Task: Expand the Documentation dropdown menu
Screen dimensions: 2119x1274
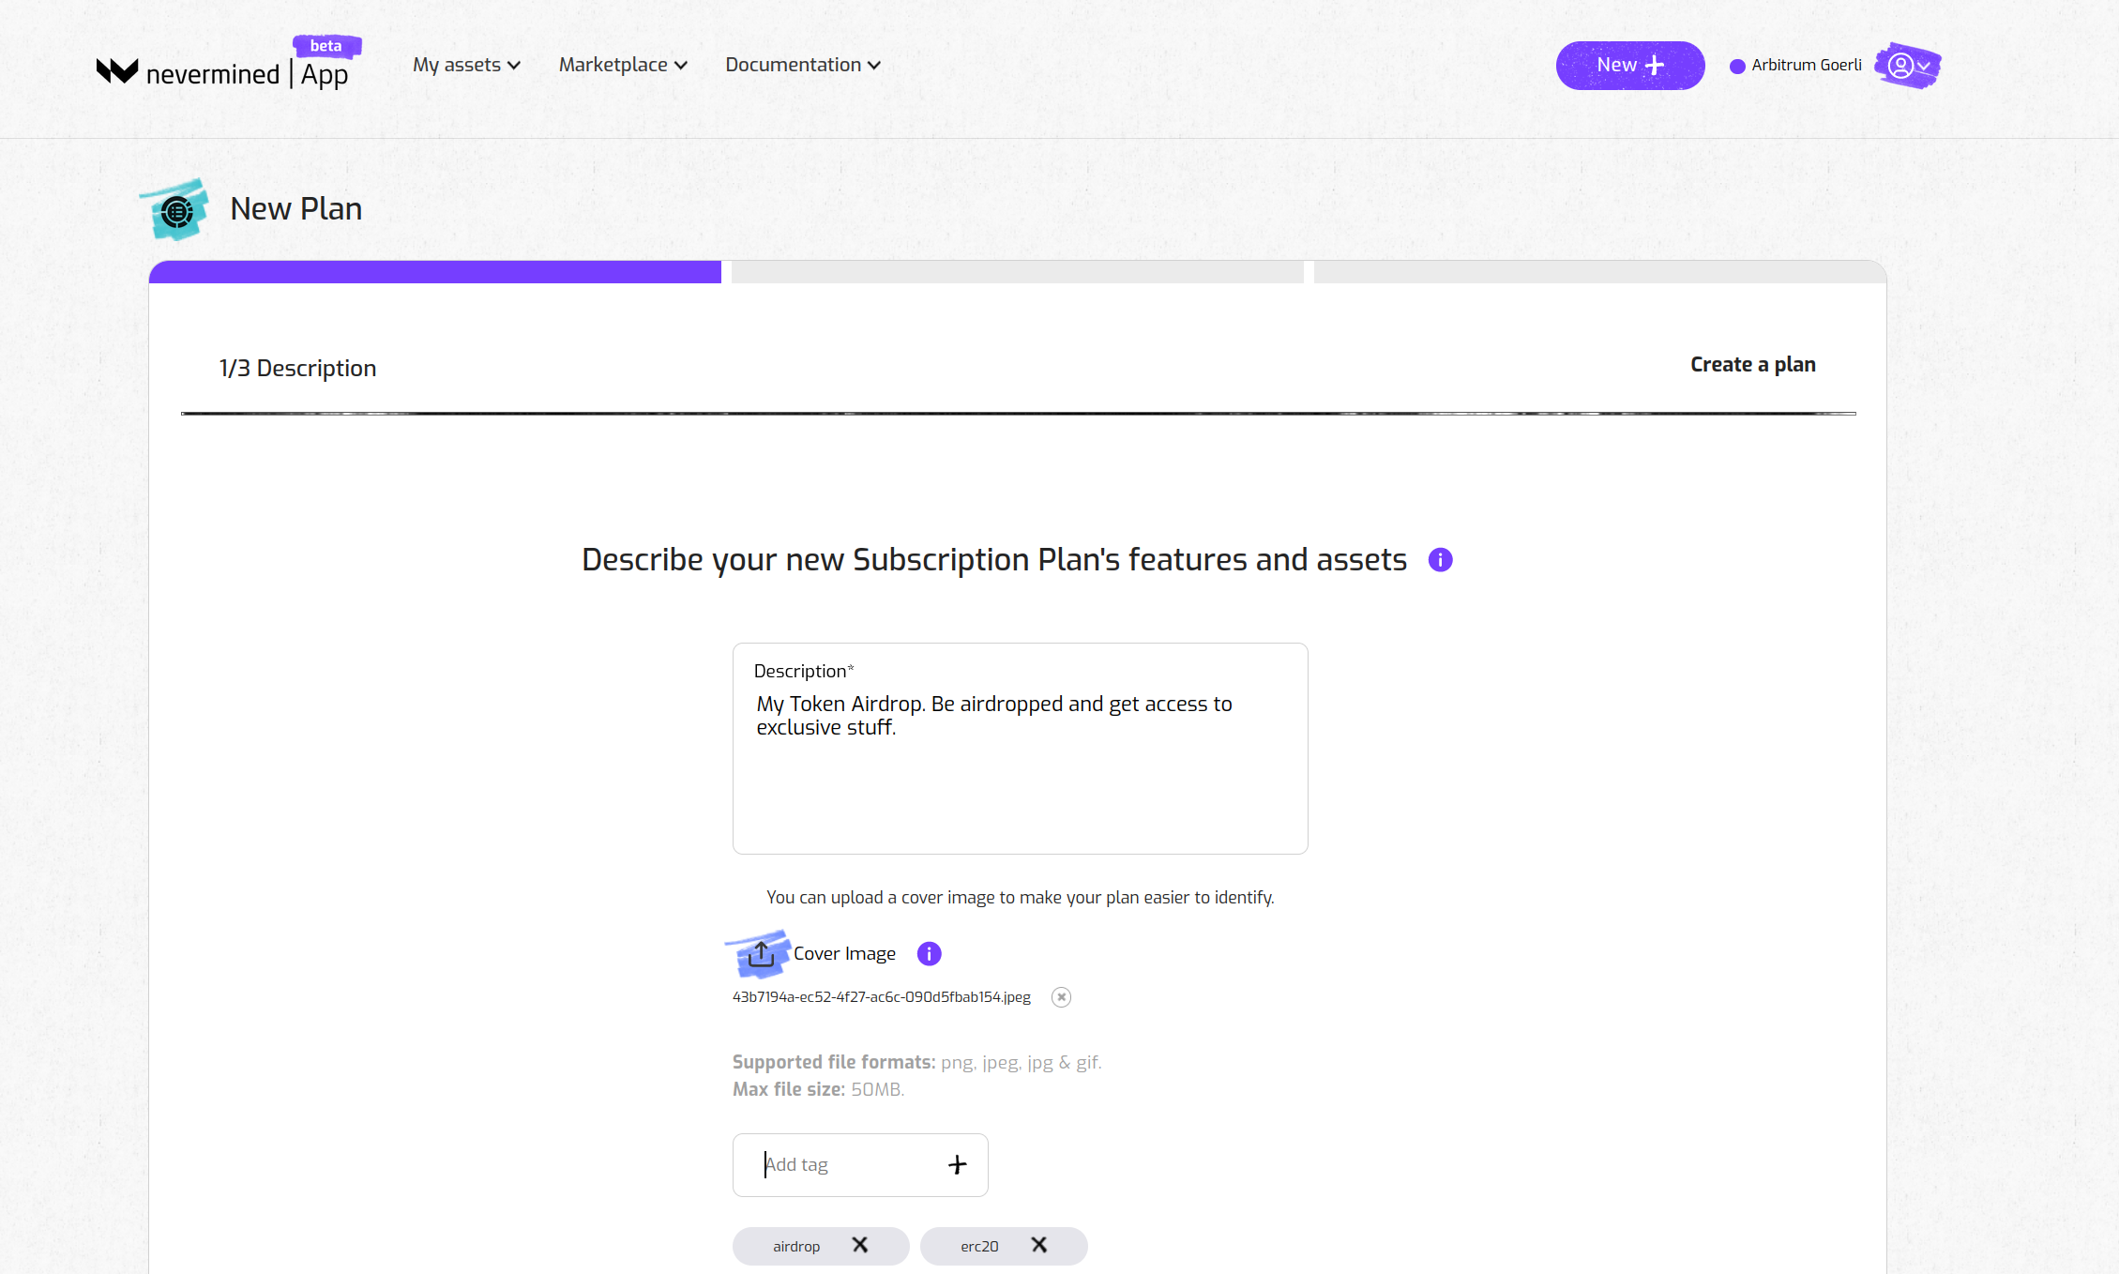Action: coord(802,64)
